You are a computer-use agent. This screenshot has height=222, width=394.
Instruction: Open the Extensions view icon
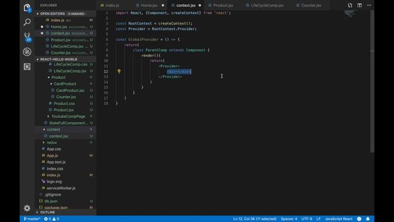[x=27, y=67]
